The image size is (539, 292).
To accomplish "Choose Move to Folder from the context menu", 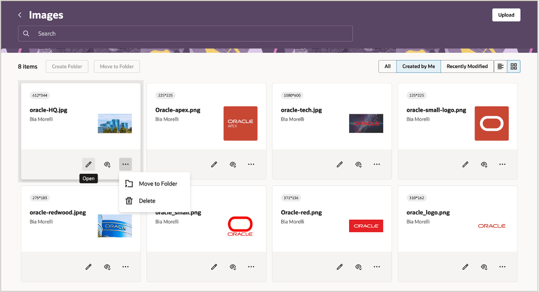I will point(154,184).
